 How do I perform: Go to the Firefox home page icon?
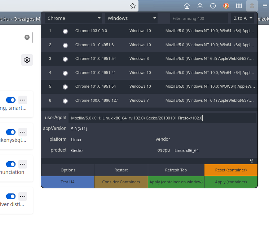click(187, 6)
